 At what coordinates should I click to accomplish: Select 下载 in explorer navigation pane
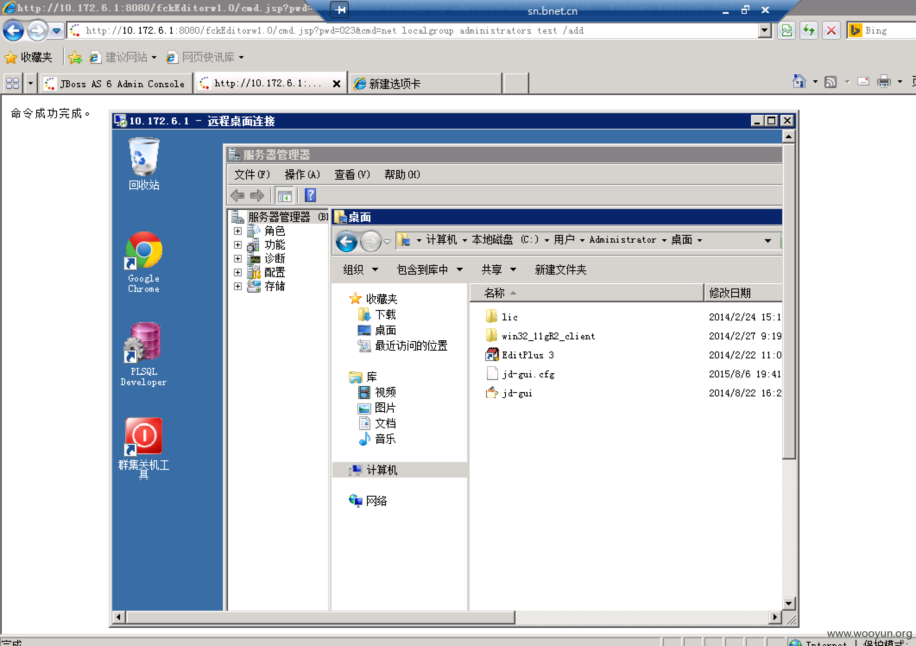point(377,315)
